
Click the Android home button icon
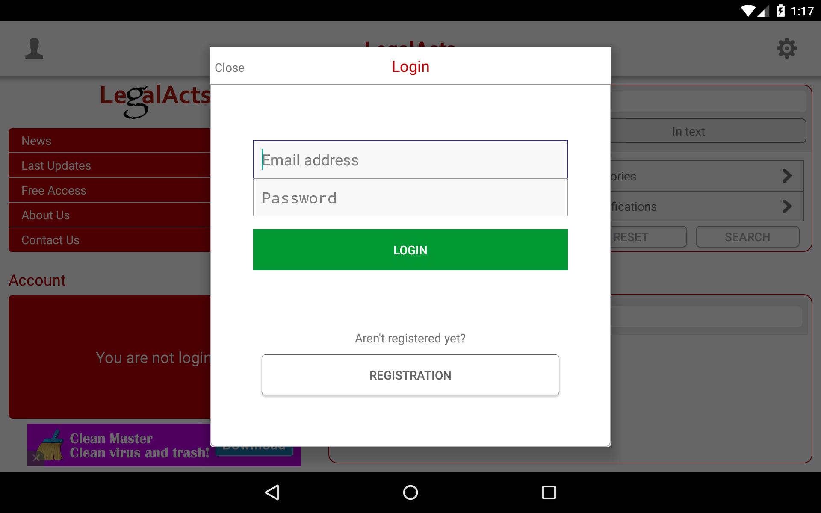pyautogui.click(x=410, y=492)
